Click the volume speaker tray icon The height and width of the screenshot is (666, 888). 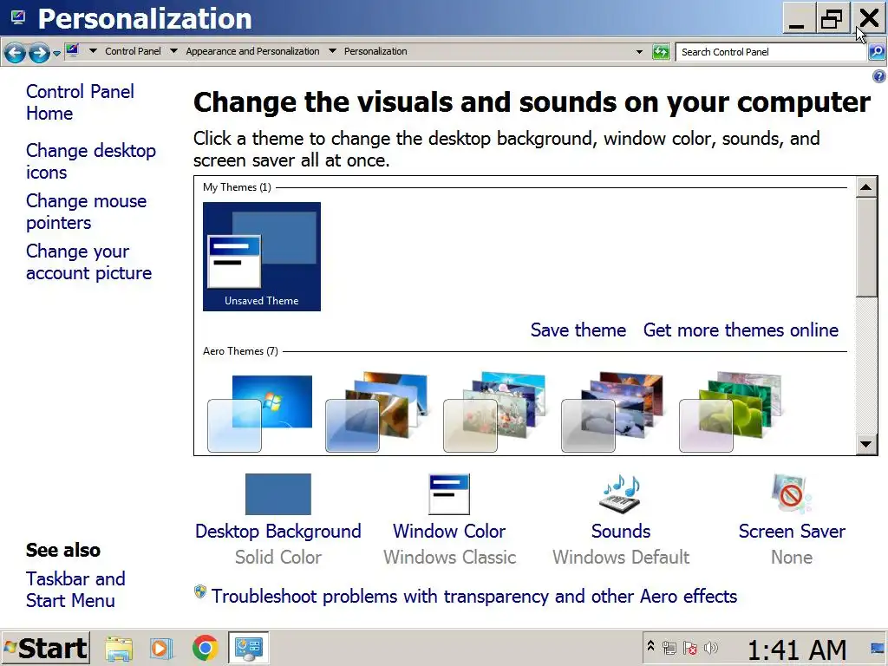click(711, 648)
